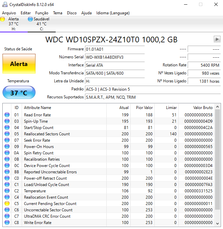Screen dimensions: 223x229
Task: Click the Atual column header
Action: [119, 108]
